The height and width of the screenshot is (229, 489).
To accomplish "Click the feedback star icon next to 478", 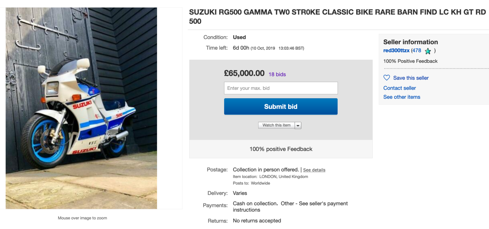I will [428, 51].
